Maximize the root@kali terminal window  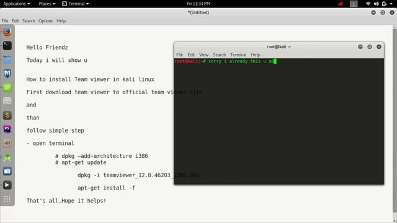pyautogui.click(x=370, y=47)
